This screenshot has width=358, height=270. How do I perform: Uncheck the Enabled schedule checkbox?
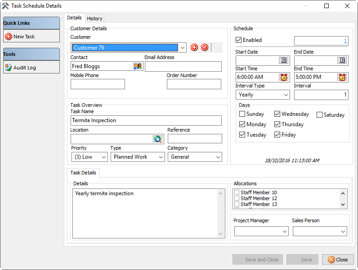(x=239, y=40)
